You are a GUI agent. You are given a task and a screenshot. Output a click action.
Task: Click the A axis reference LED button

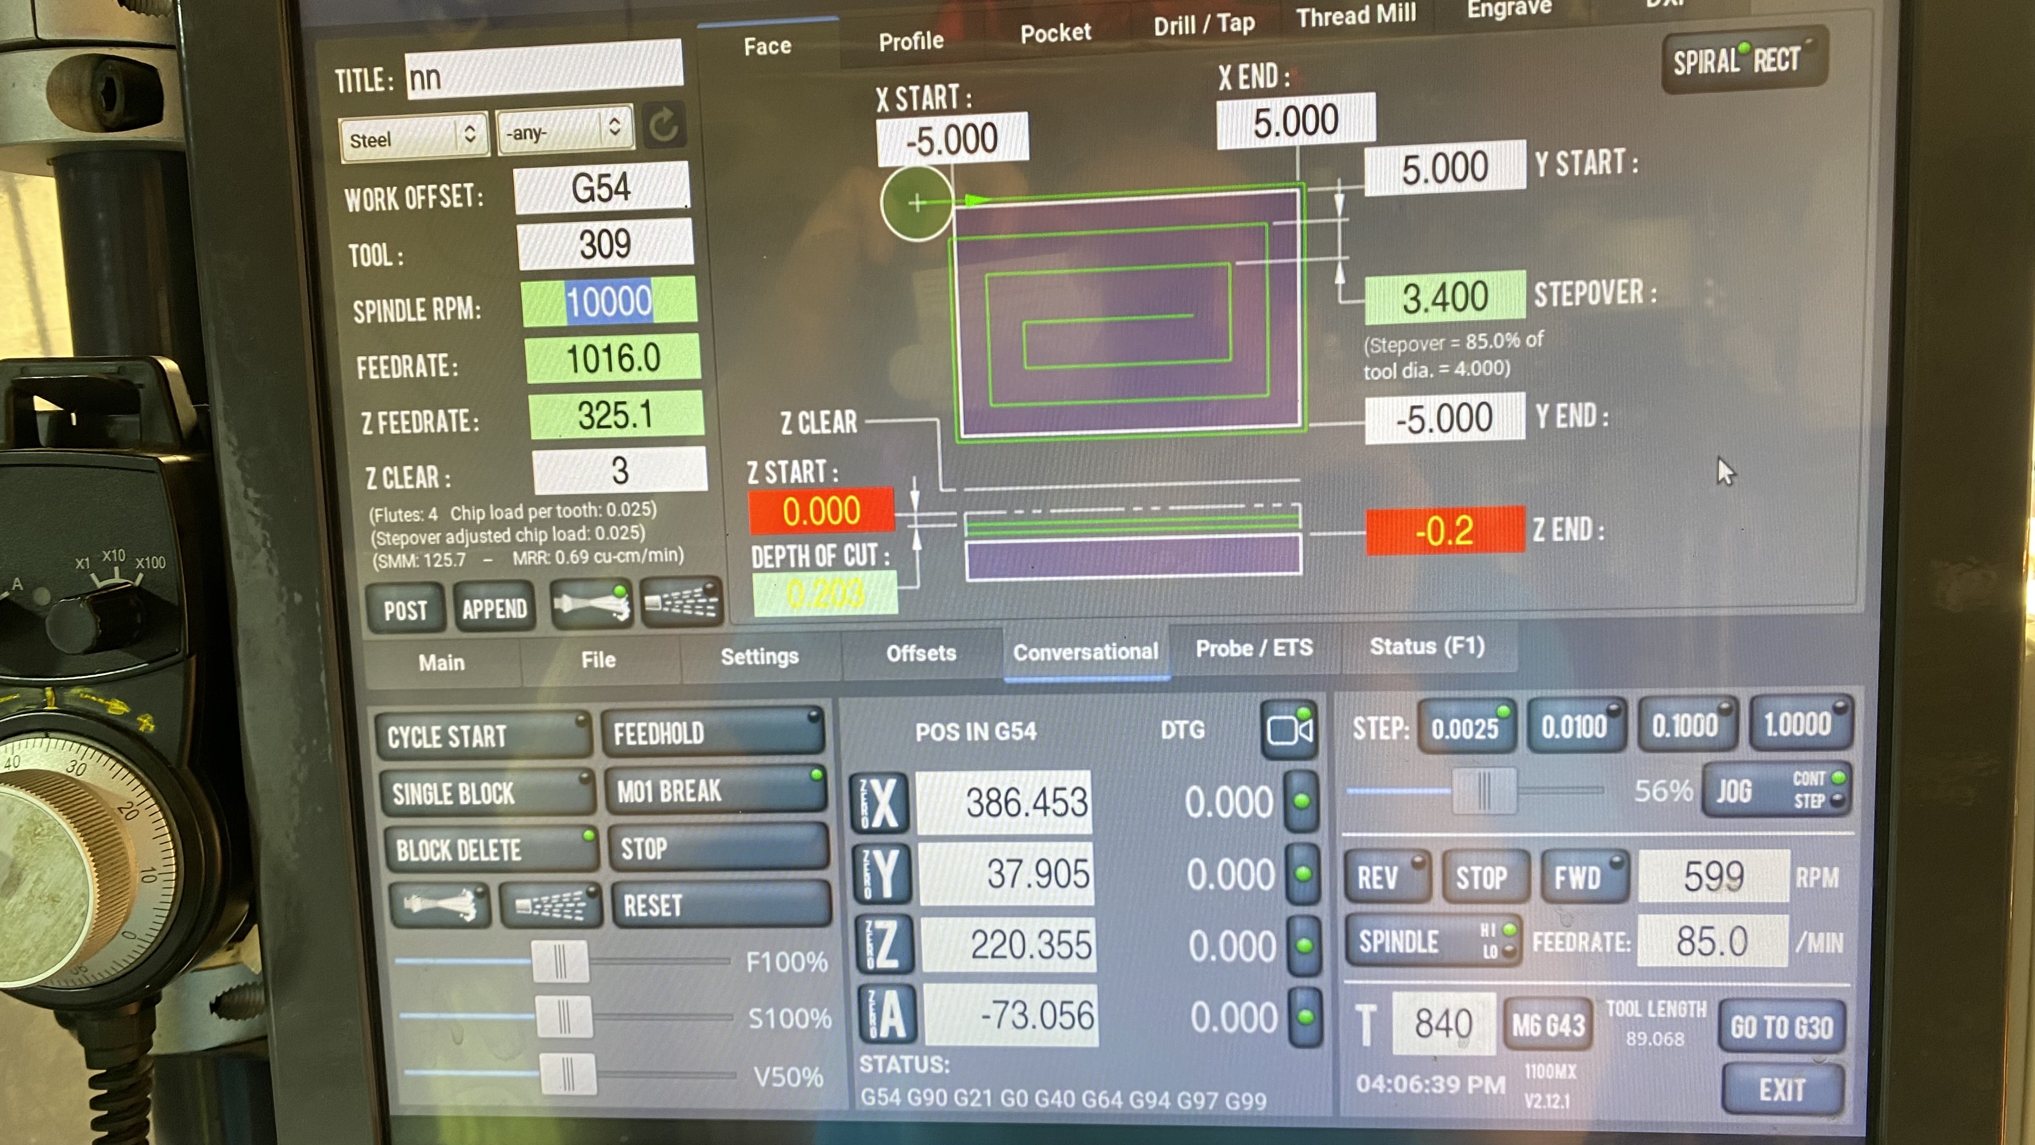(1306, 1016)
